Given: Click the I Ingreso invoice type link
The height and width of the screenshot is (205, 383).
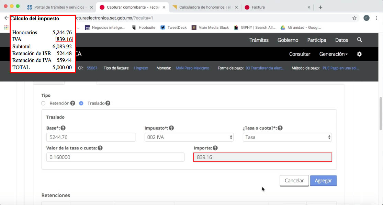Looking at the screenshot, I should 141,68.
